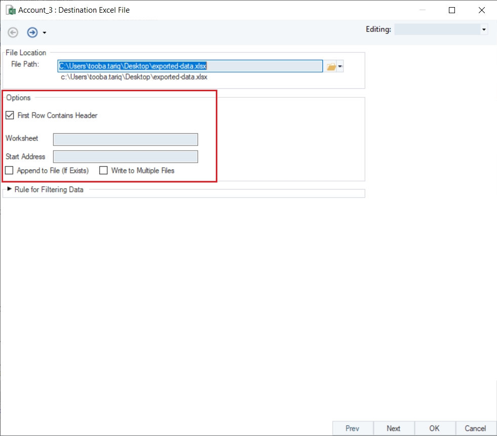Open the Editing combo box
Screen dimensions: 497x436
(441, 29)
